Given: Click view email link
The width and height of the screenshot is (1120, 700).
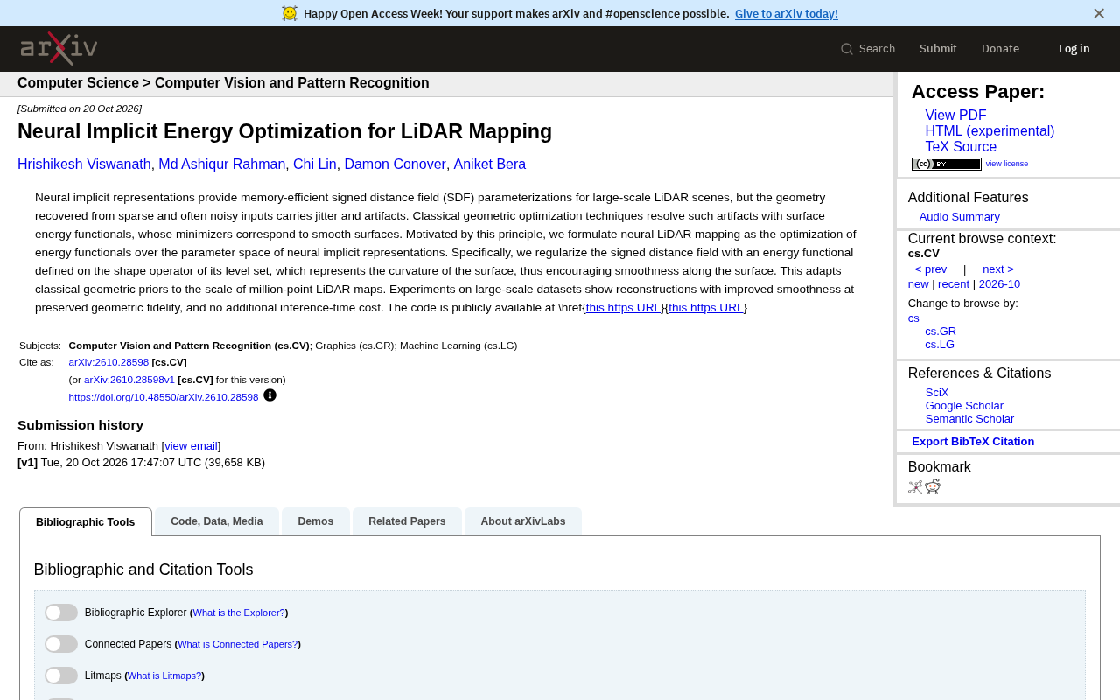Looking at the screenshot, I should (x=192, y=446).
